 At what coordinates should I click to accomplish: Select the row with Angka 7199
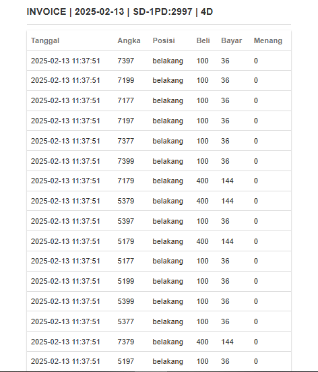coord(159,80)
